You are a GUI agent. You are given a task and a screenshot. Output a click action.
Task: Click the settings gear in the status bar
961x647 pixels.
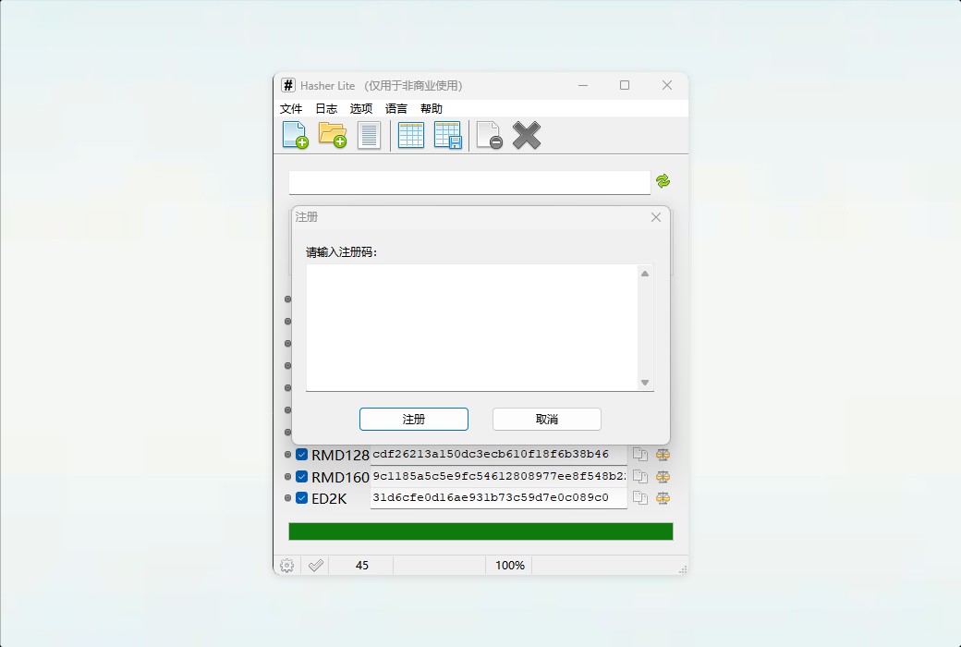click(x=286, y=565)
